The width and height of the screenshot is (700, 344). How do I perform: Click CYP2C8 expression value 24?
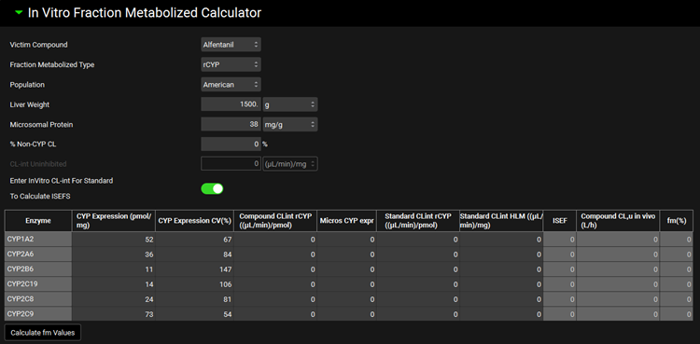tap(114, 299)
